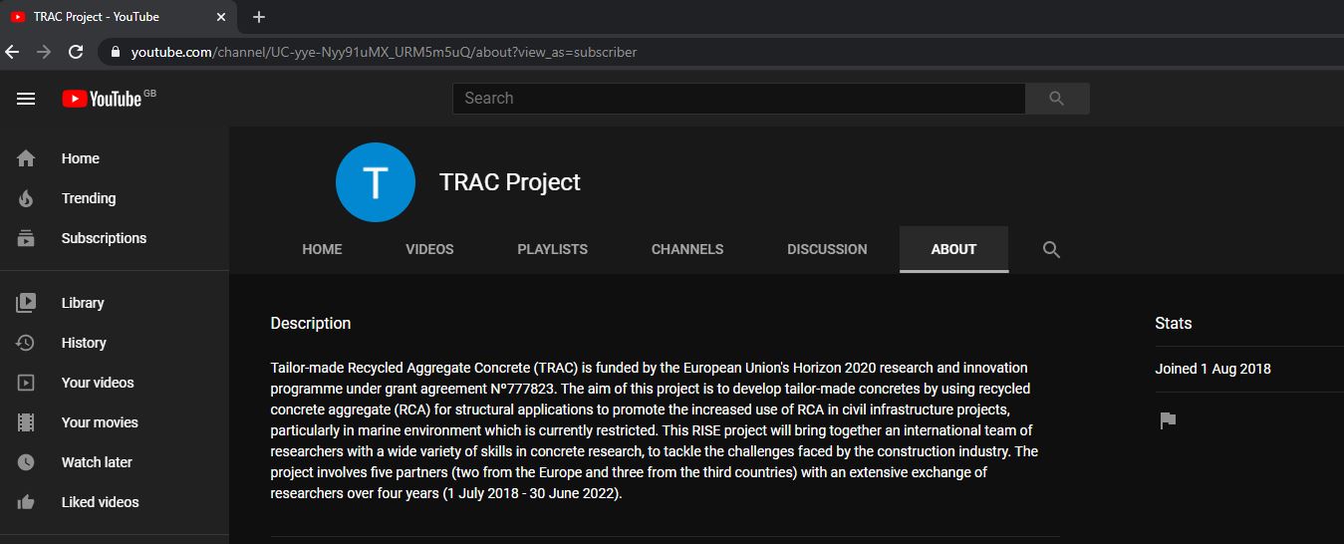Select the Channels tab
1344x544 pixels.
point(686,250)
